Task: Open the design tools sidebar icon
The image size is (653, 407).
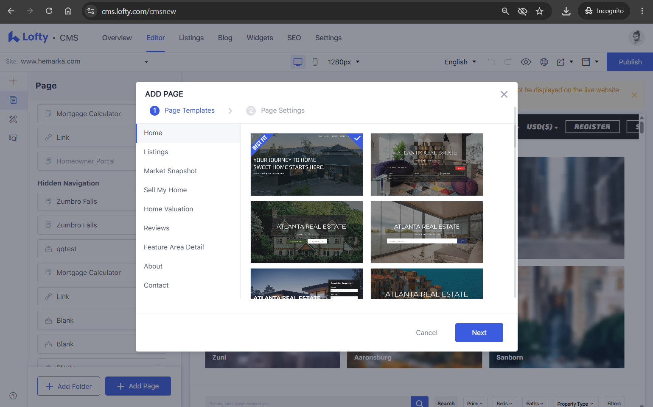Action: click(13, 119)
